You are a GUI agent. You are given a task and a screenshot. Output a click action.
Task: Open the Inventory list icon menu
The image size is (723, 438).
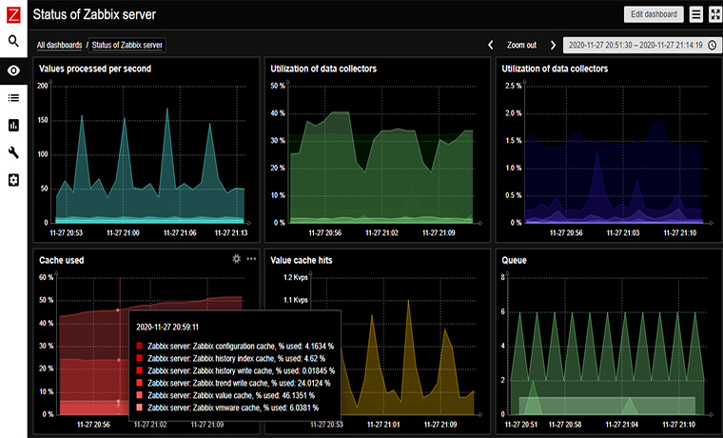coord(13,97)
